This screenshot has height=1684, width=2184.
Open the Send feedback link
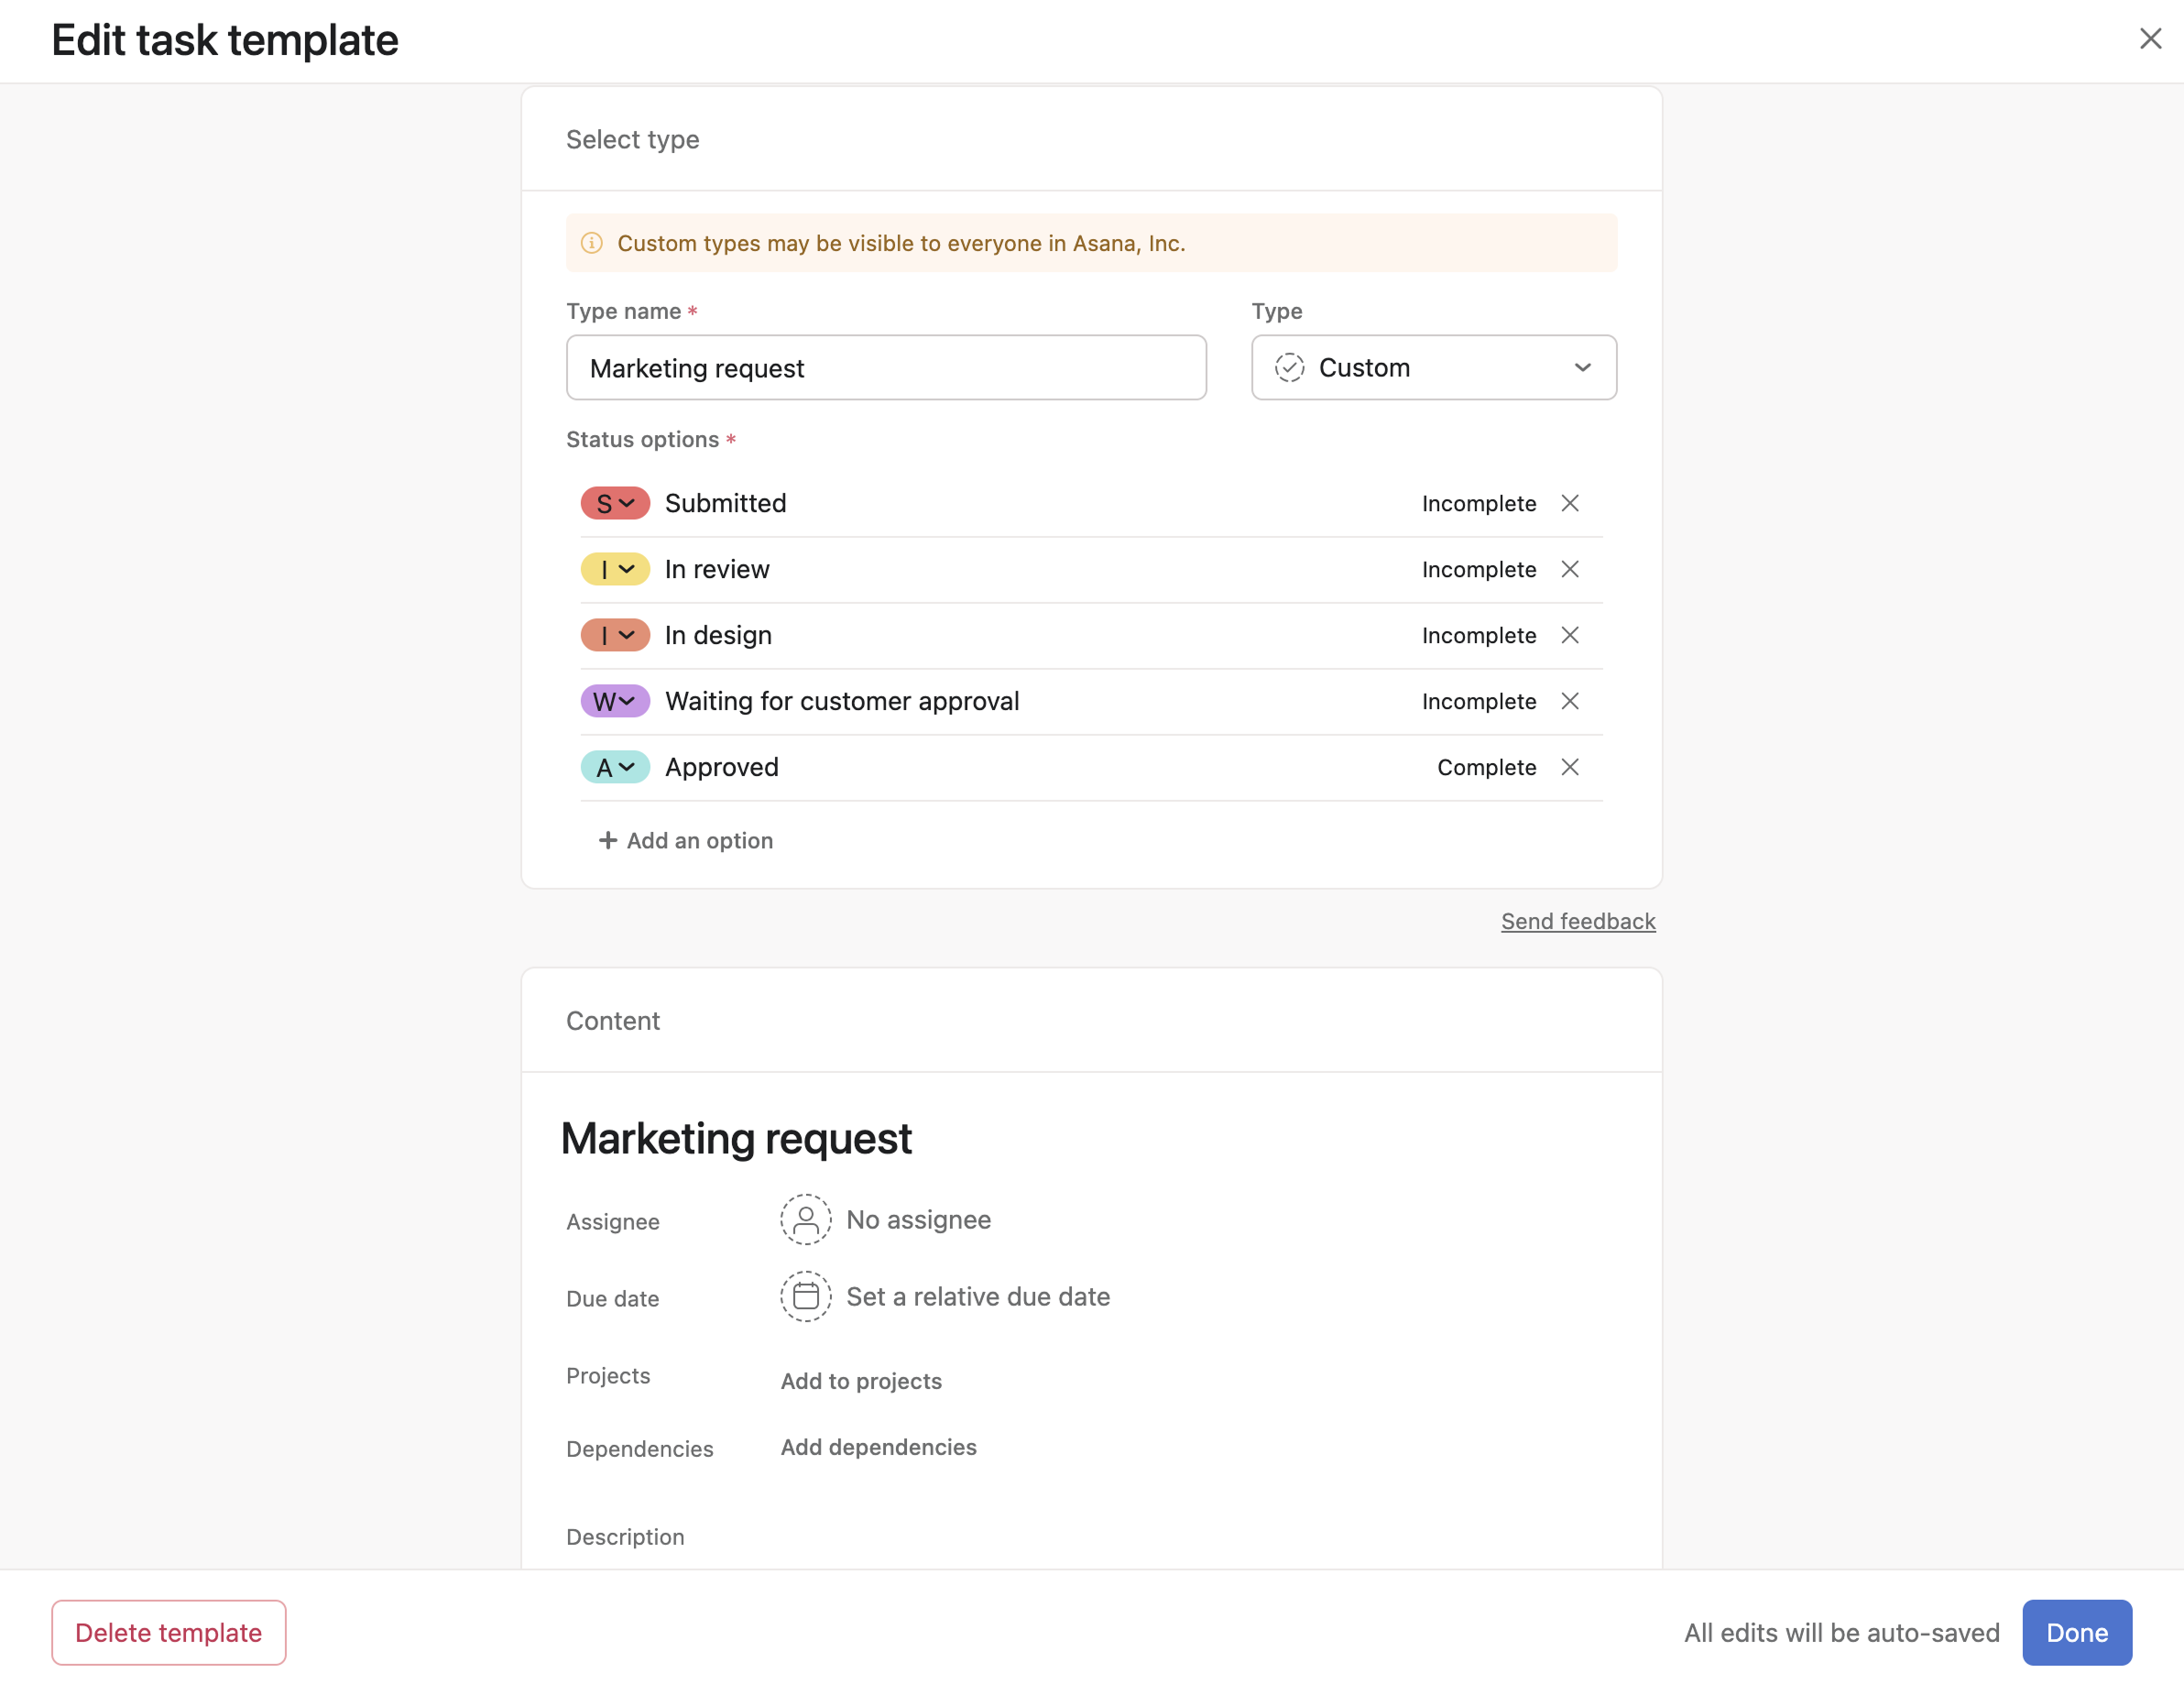click(1578, 921)
